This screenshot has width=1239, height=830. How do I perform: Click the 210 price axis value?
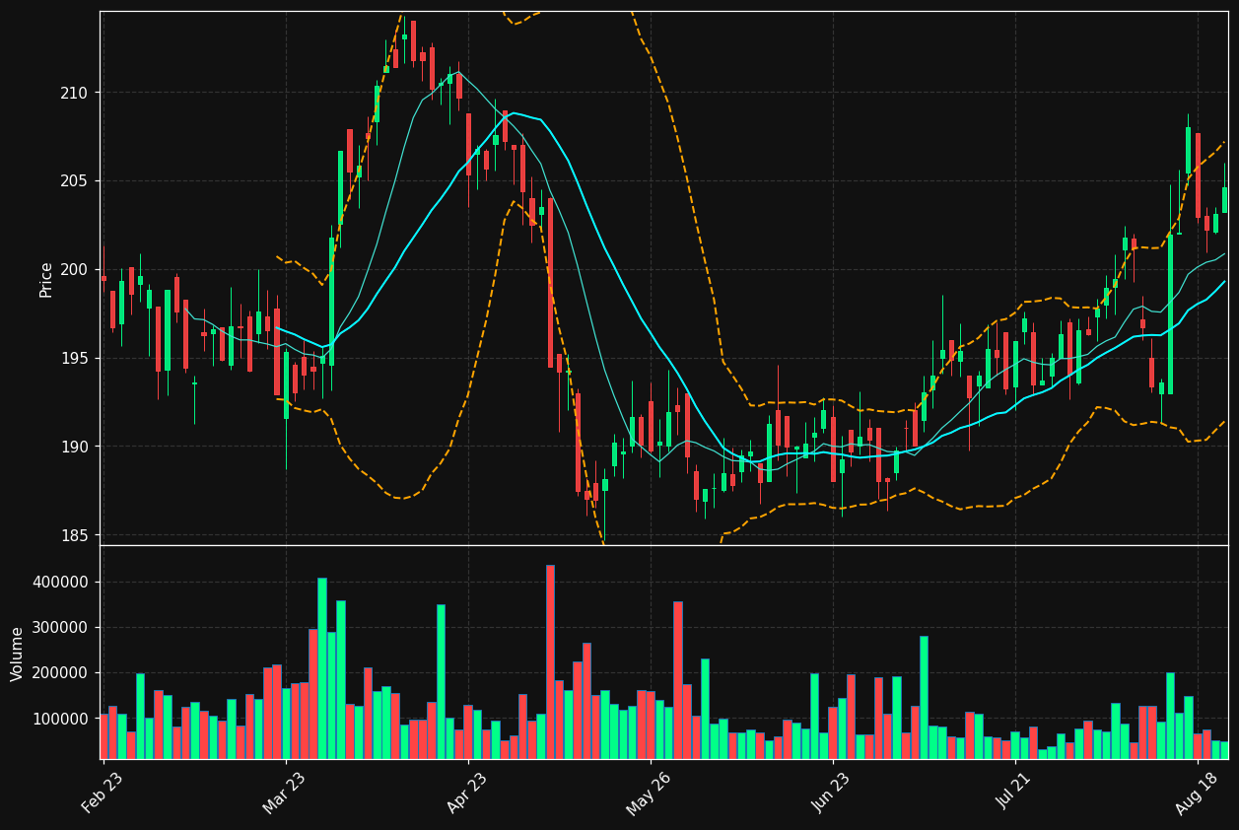click(74, 93)
